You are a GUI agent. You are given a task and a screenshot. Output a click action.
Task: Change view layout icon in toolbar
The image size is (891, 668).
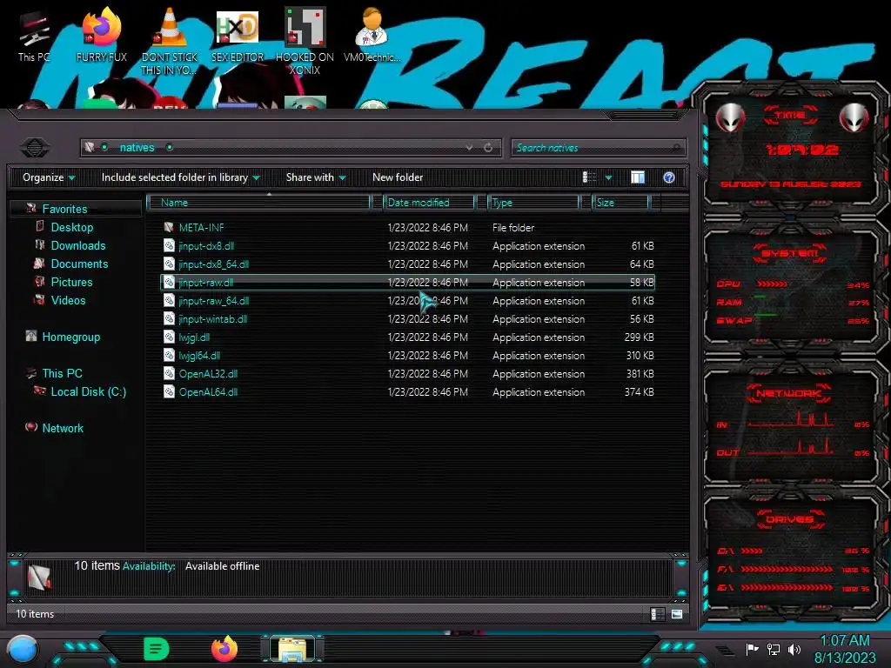coord(589,177)
